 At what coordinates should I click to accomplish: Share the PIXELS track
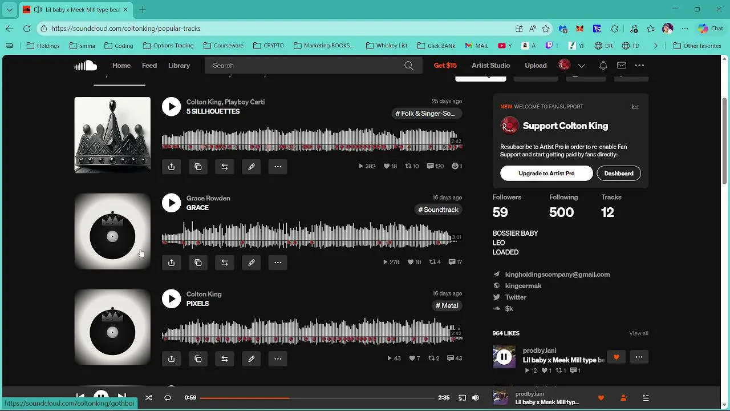coord(172,359)
